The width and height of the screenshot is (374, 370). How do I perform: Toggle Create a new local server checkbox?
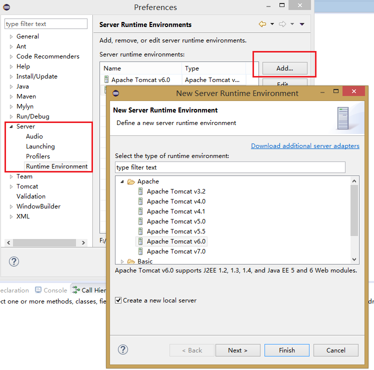point(118,300)
